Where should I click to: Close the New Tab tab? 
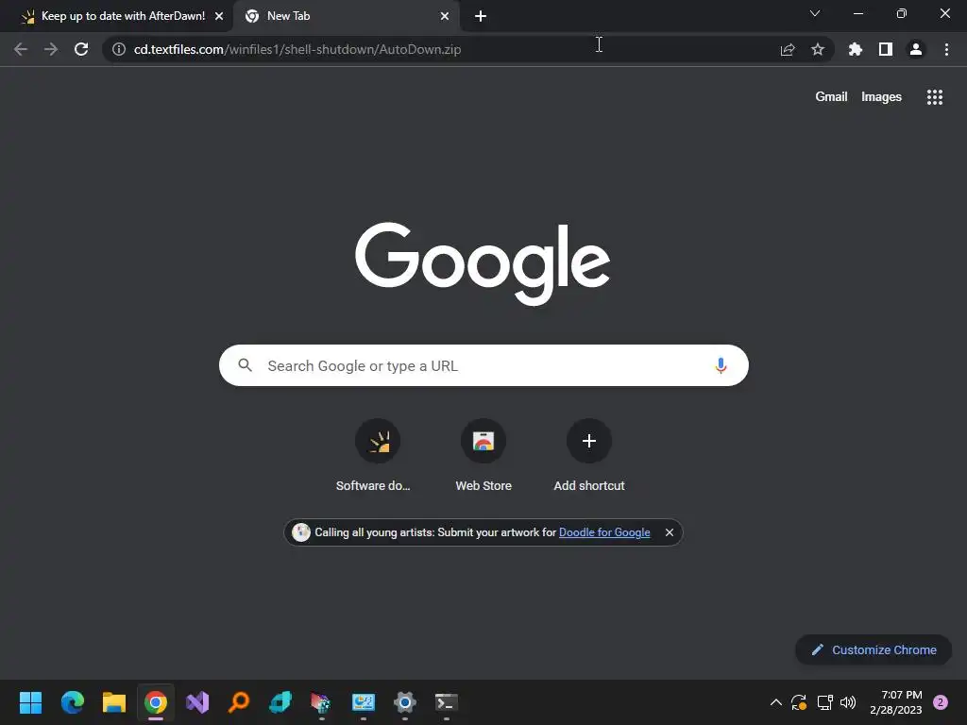click(445, 16)
